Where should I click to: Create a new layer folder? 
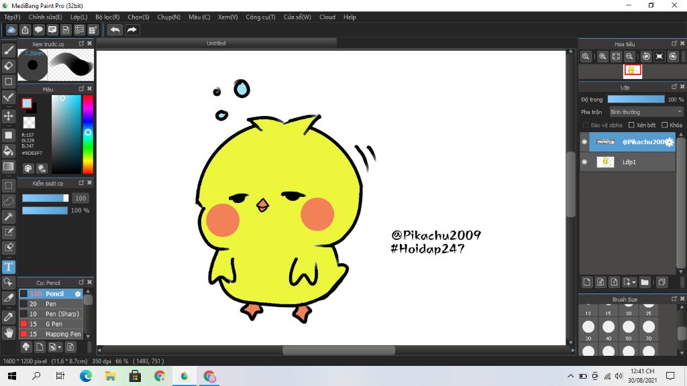(x=645, y=282)
